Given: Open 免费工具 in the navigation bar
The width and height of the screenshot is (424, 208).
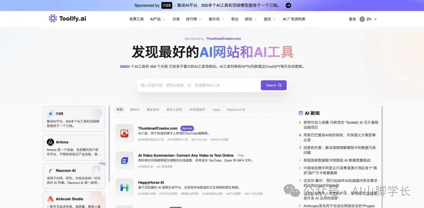Looking at the screenshot, I should (137, 19).
